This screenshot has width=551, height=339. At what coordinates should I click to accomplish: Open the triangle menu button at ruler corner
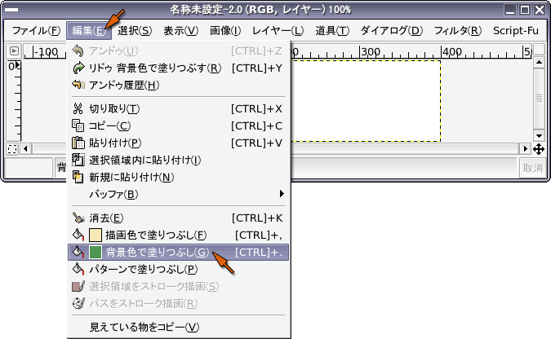12,51
